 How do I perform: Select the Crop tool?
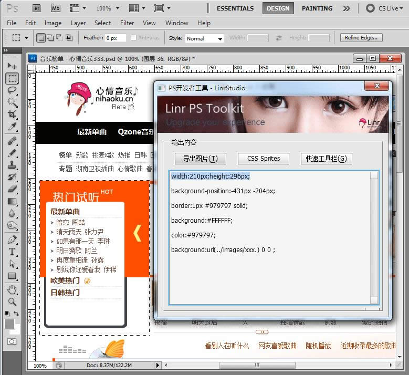coord(12,114)
